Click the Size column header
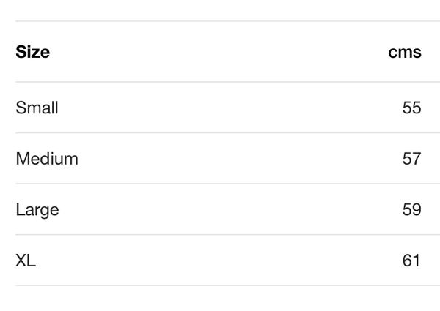This screenshot has width=440, height=311. pos(32,52)
